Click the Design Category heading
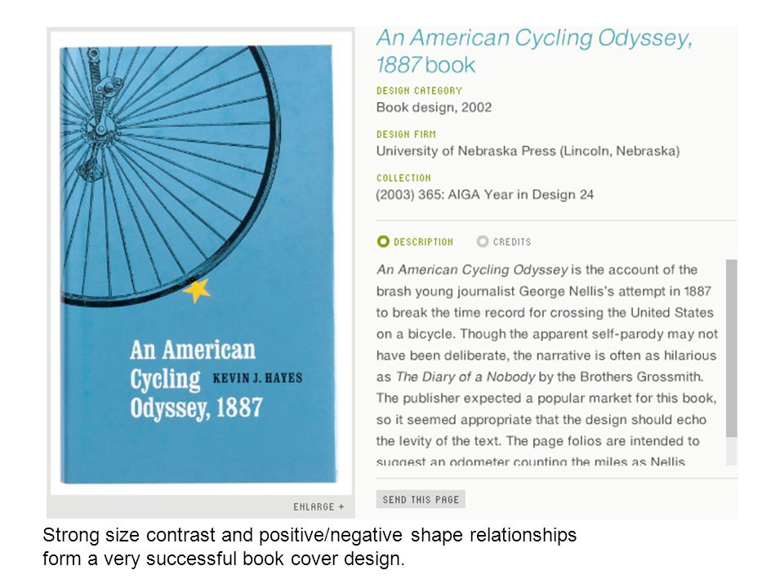This screenshot has height=588, width=784. click(419, 91)
